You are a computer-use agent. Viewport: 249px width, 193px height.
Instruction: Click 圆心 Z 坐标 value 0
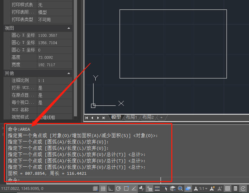(x=55, y=50)
